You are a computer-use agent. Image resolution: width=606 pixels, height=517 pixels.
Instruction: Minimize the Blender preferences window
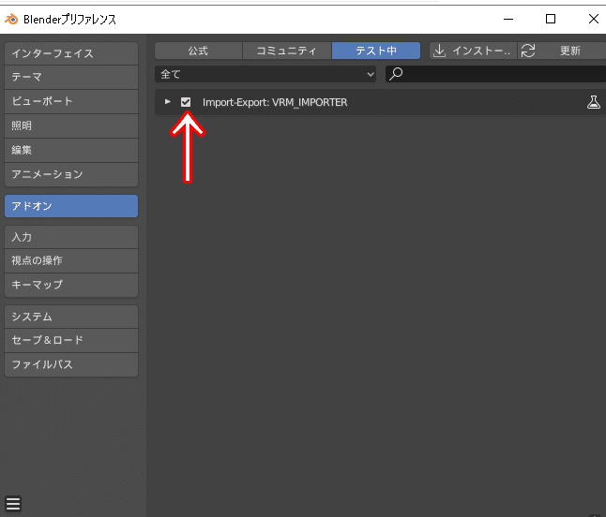pyautogui.click(x=508, y=19)
